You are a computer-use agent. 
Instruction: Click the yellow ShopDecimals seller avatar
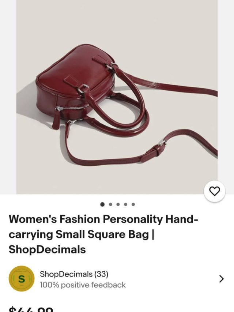(22, 279)
